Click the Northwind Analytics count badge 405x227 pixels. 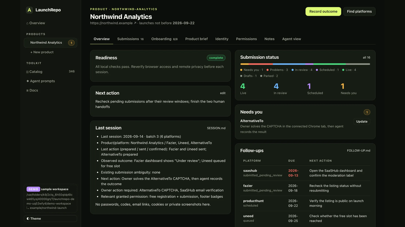click(x=71, y=43)
